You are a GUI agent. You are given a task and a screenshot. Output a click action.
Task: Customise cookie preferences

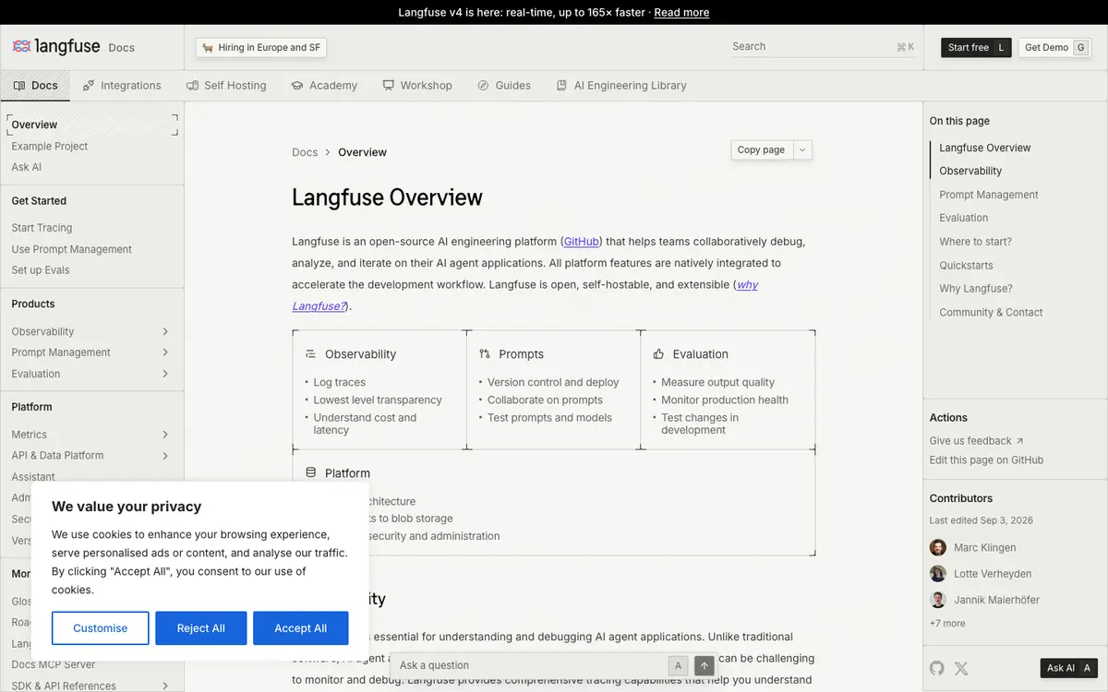coord(101,628)
